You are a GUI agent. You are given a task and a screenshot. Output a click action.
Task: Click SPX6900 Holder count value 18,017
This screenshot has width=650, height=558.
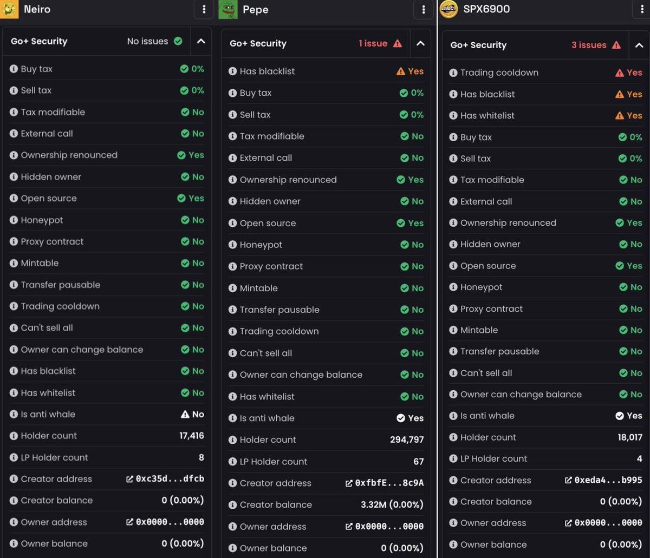630,437
